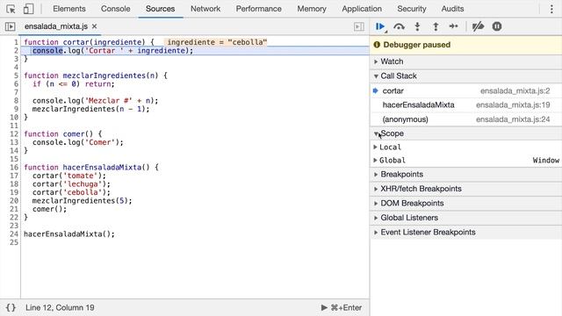Collapse the Call Stack section

[x=465, y=76]
